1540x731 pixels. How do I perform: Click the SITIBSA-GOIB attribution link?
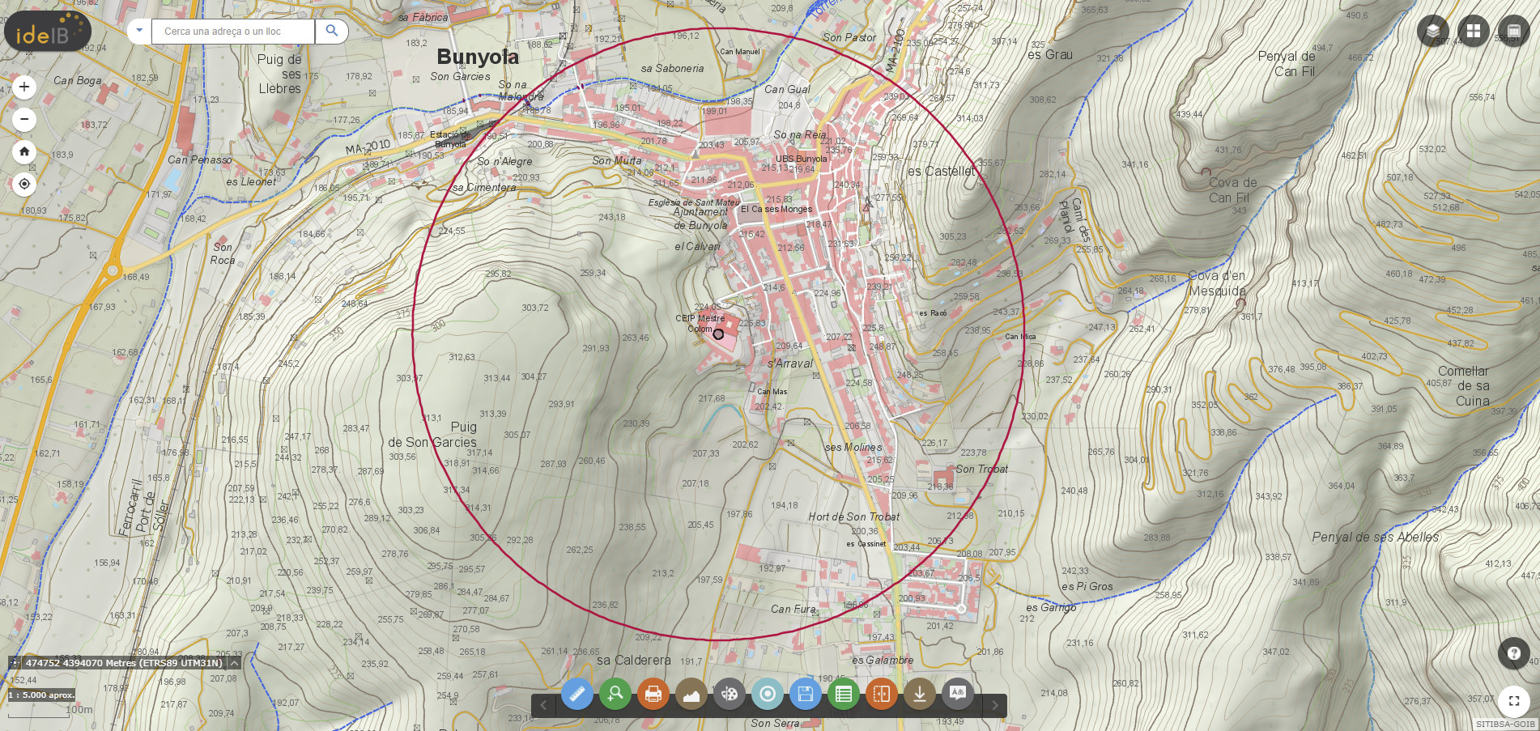(1505, 724)
